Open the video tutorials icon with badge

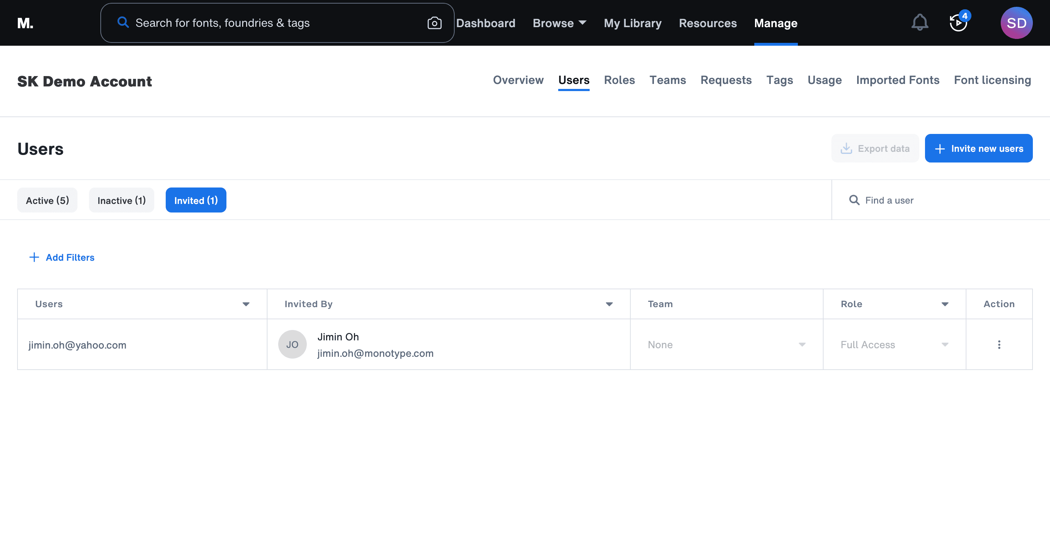[x=958, y=23]
